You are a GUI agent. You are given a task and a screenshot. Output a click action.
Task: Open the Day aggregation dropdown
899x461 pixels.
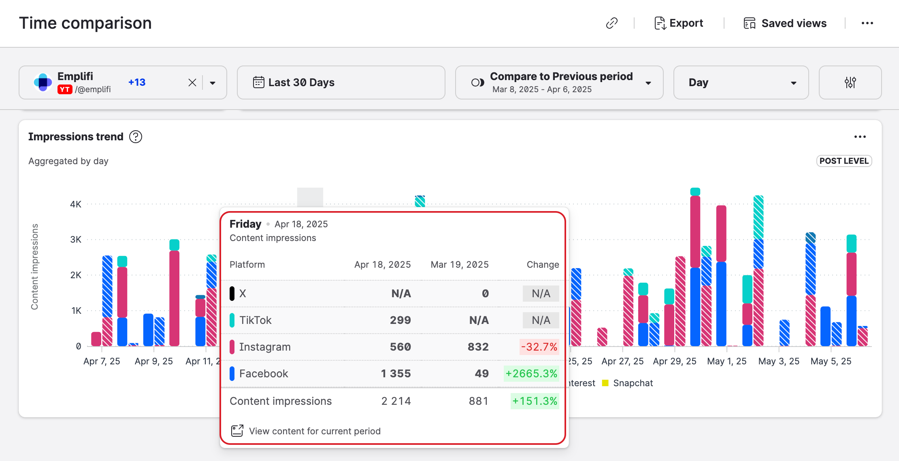click(741, 82)
